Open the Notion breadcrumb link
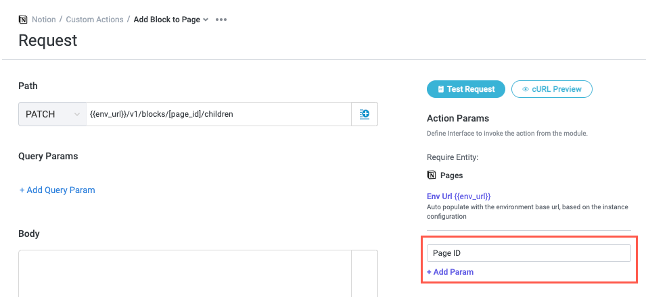Image resolution: width=646 pixels, height=297 pixels. click(x=44, y=20)
